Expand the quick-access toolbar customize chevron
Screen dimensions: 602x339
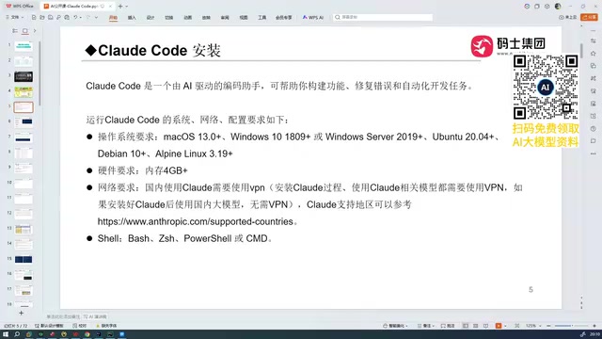point(96,17)
